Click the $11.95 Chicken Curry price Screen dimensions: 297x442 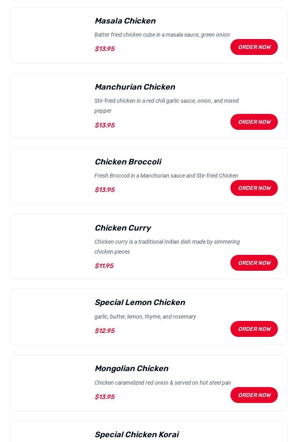pyautogui.click(x=104, y=266)
